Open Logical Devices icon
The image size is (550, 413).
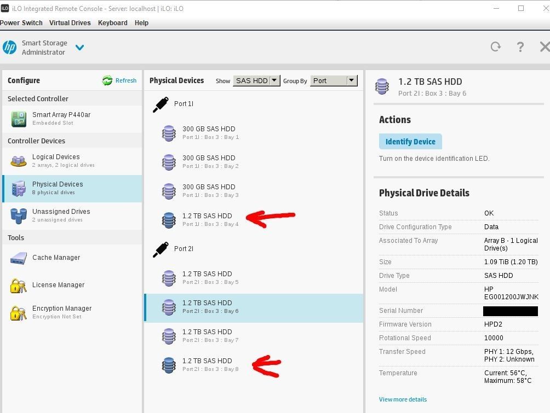(x=19, y=161)
